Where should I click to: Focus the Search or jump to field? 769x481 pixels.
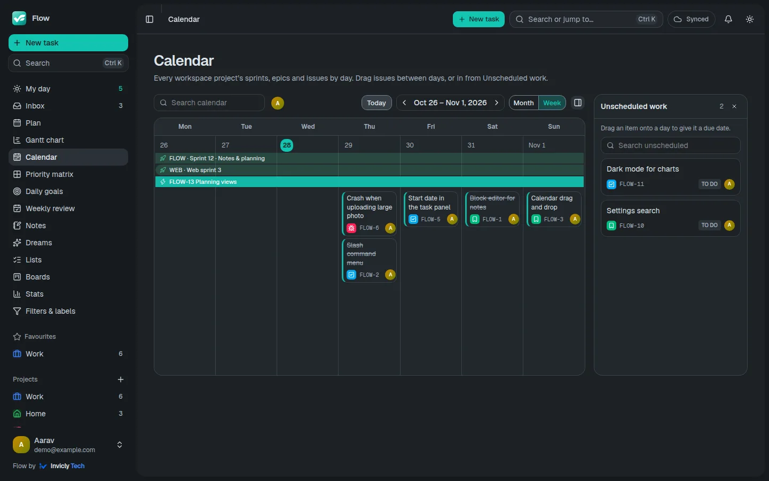click(x=586, y=19)
